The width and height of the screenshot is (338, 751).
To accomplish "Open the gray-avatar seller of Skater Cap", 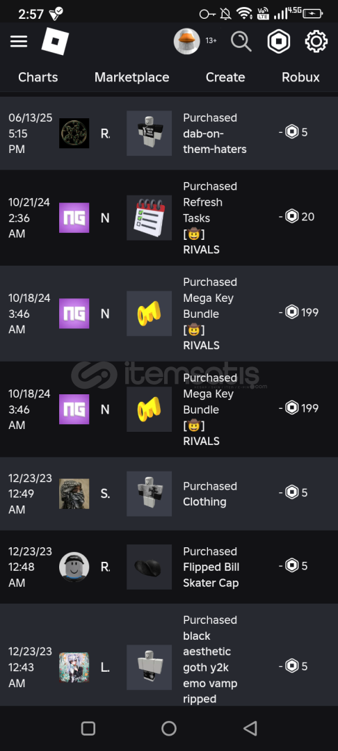I will [74, 567].
